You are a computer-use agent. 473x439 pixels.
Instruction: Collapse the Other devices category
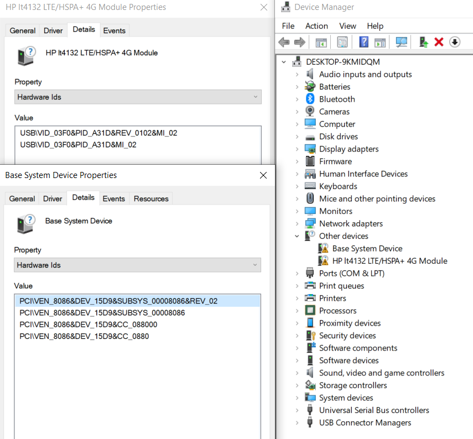pos(297,236)
